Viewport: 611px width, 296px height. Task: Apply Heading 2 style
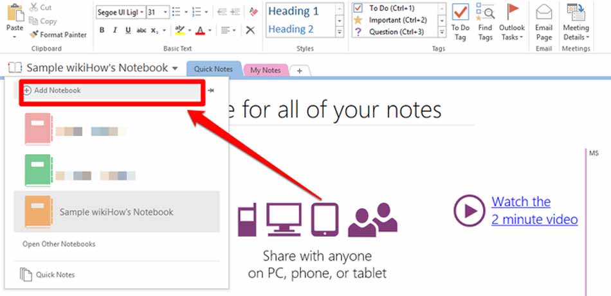pos(291,29)
